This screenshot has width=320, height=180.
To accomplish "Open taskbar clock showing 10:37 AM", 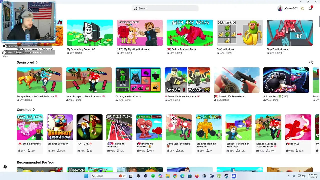I will pyautogui.click(x=312, y=176).
